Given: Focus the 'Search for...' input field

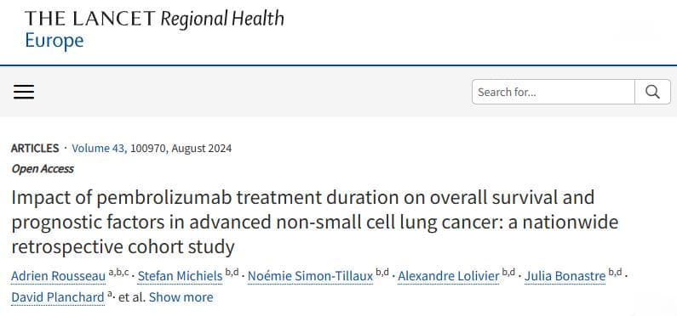Looking at the screenshot, I should (x=554, y=92).
